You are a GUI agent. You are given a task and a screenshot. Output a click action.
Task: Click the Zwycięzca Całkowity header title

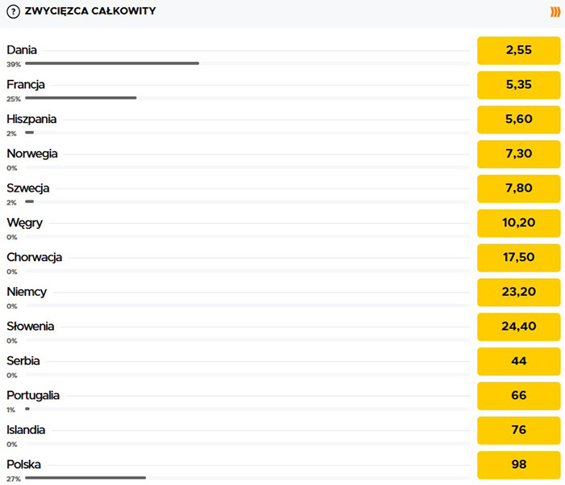click(x=90, y=11)
